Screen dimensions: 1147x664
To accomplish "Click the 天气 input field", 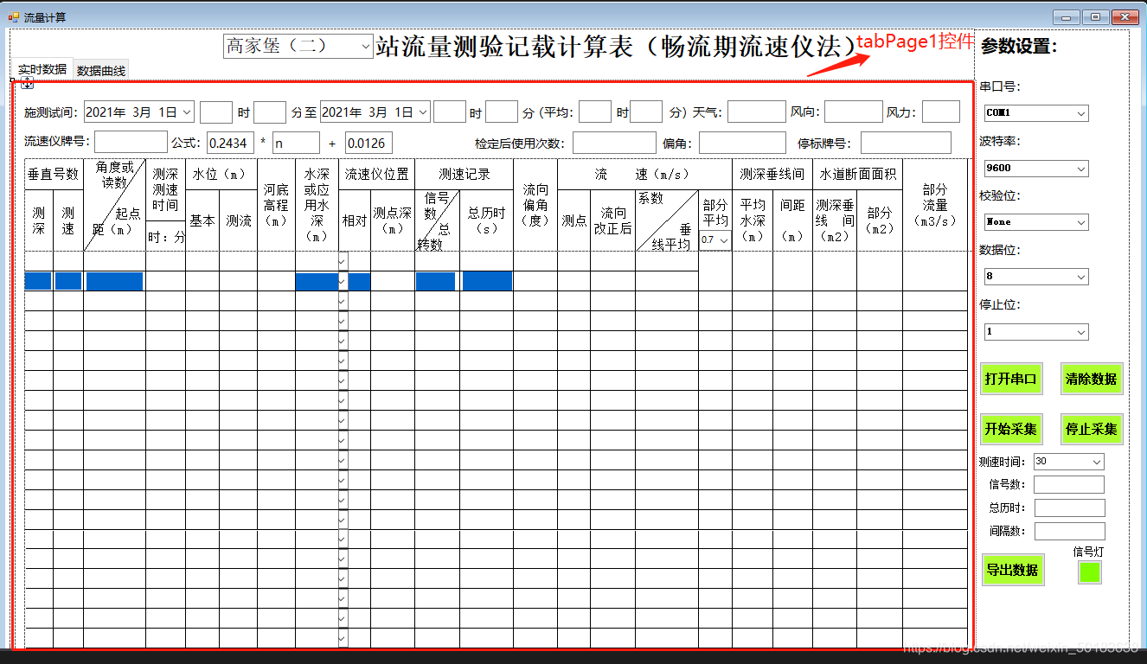I will (756, 111).
